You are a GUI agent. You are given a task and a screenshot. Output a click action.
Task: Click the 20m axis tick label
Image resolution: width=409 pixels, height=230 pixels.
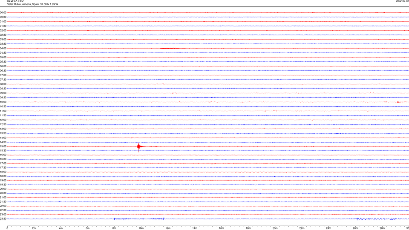tap(275, 228)
